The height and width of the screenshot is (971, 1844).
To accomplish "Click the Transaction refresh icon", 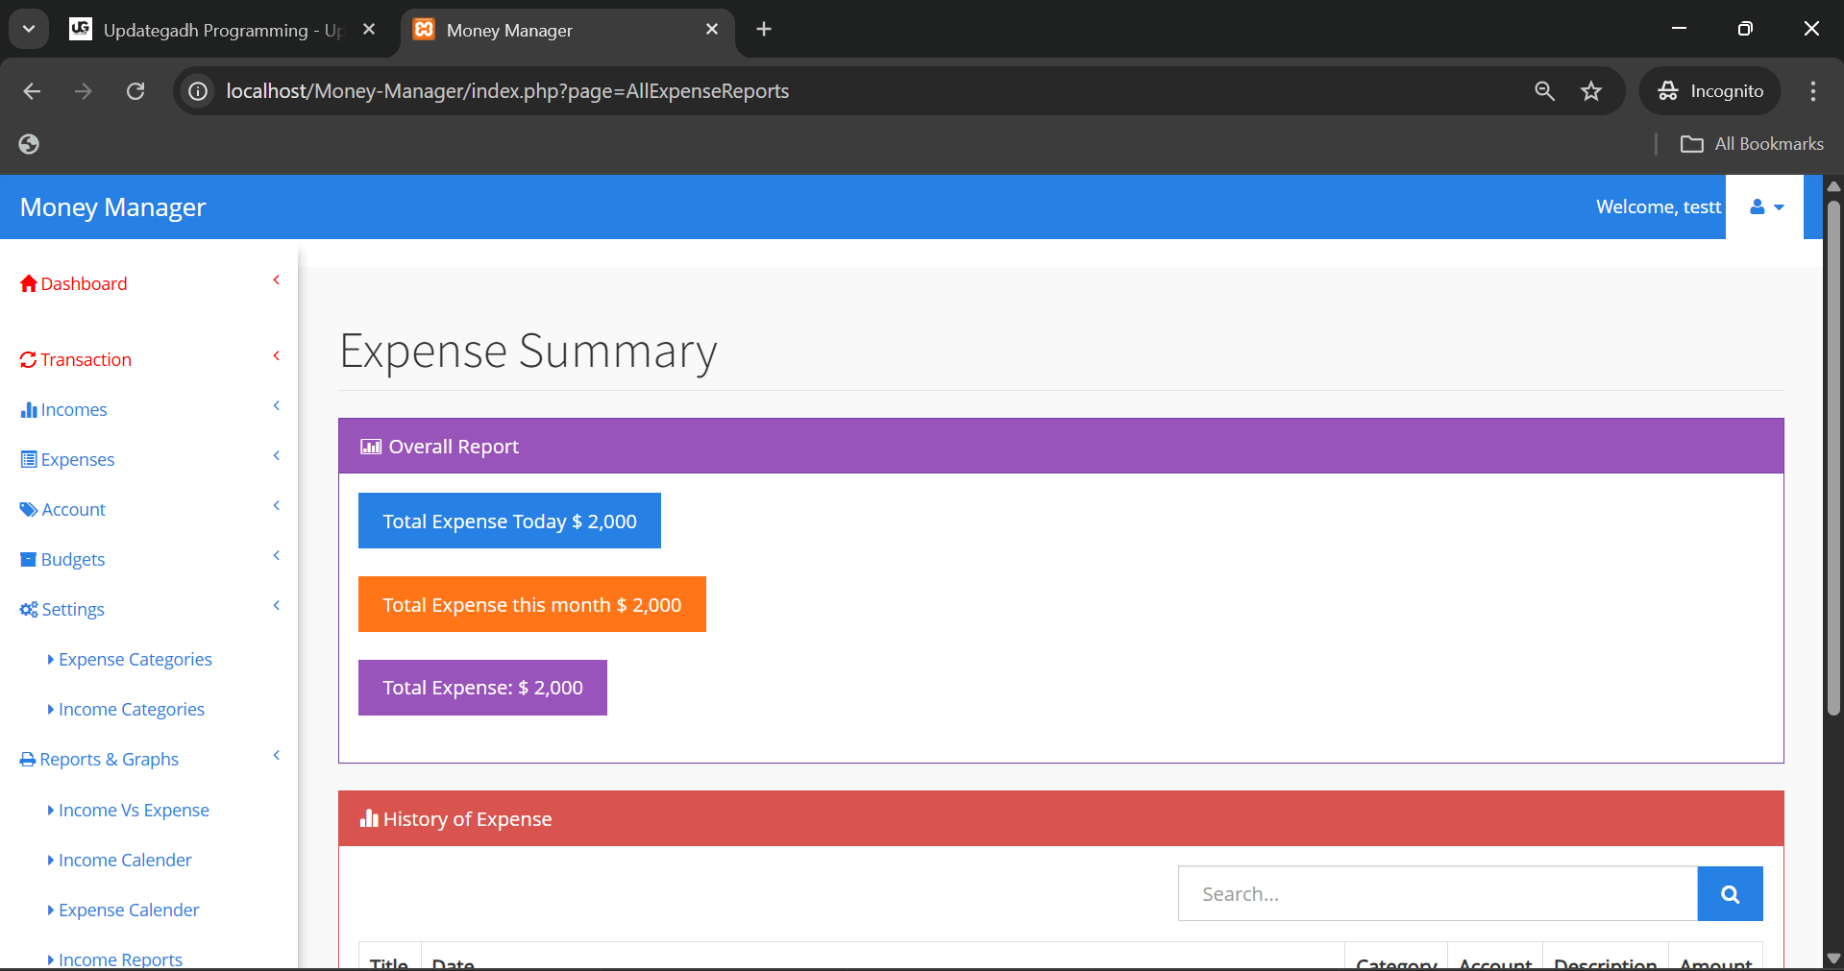I will point(30,359).
